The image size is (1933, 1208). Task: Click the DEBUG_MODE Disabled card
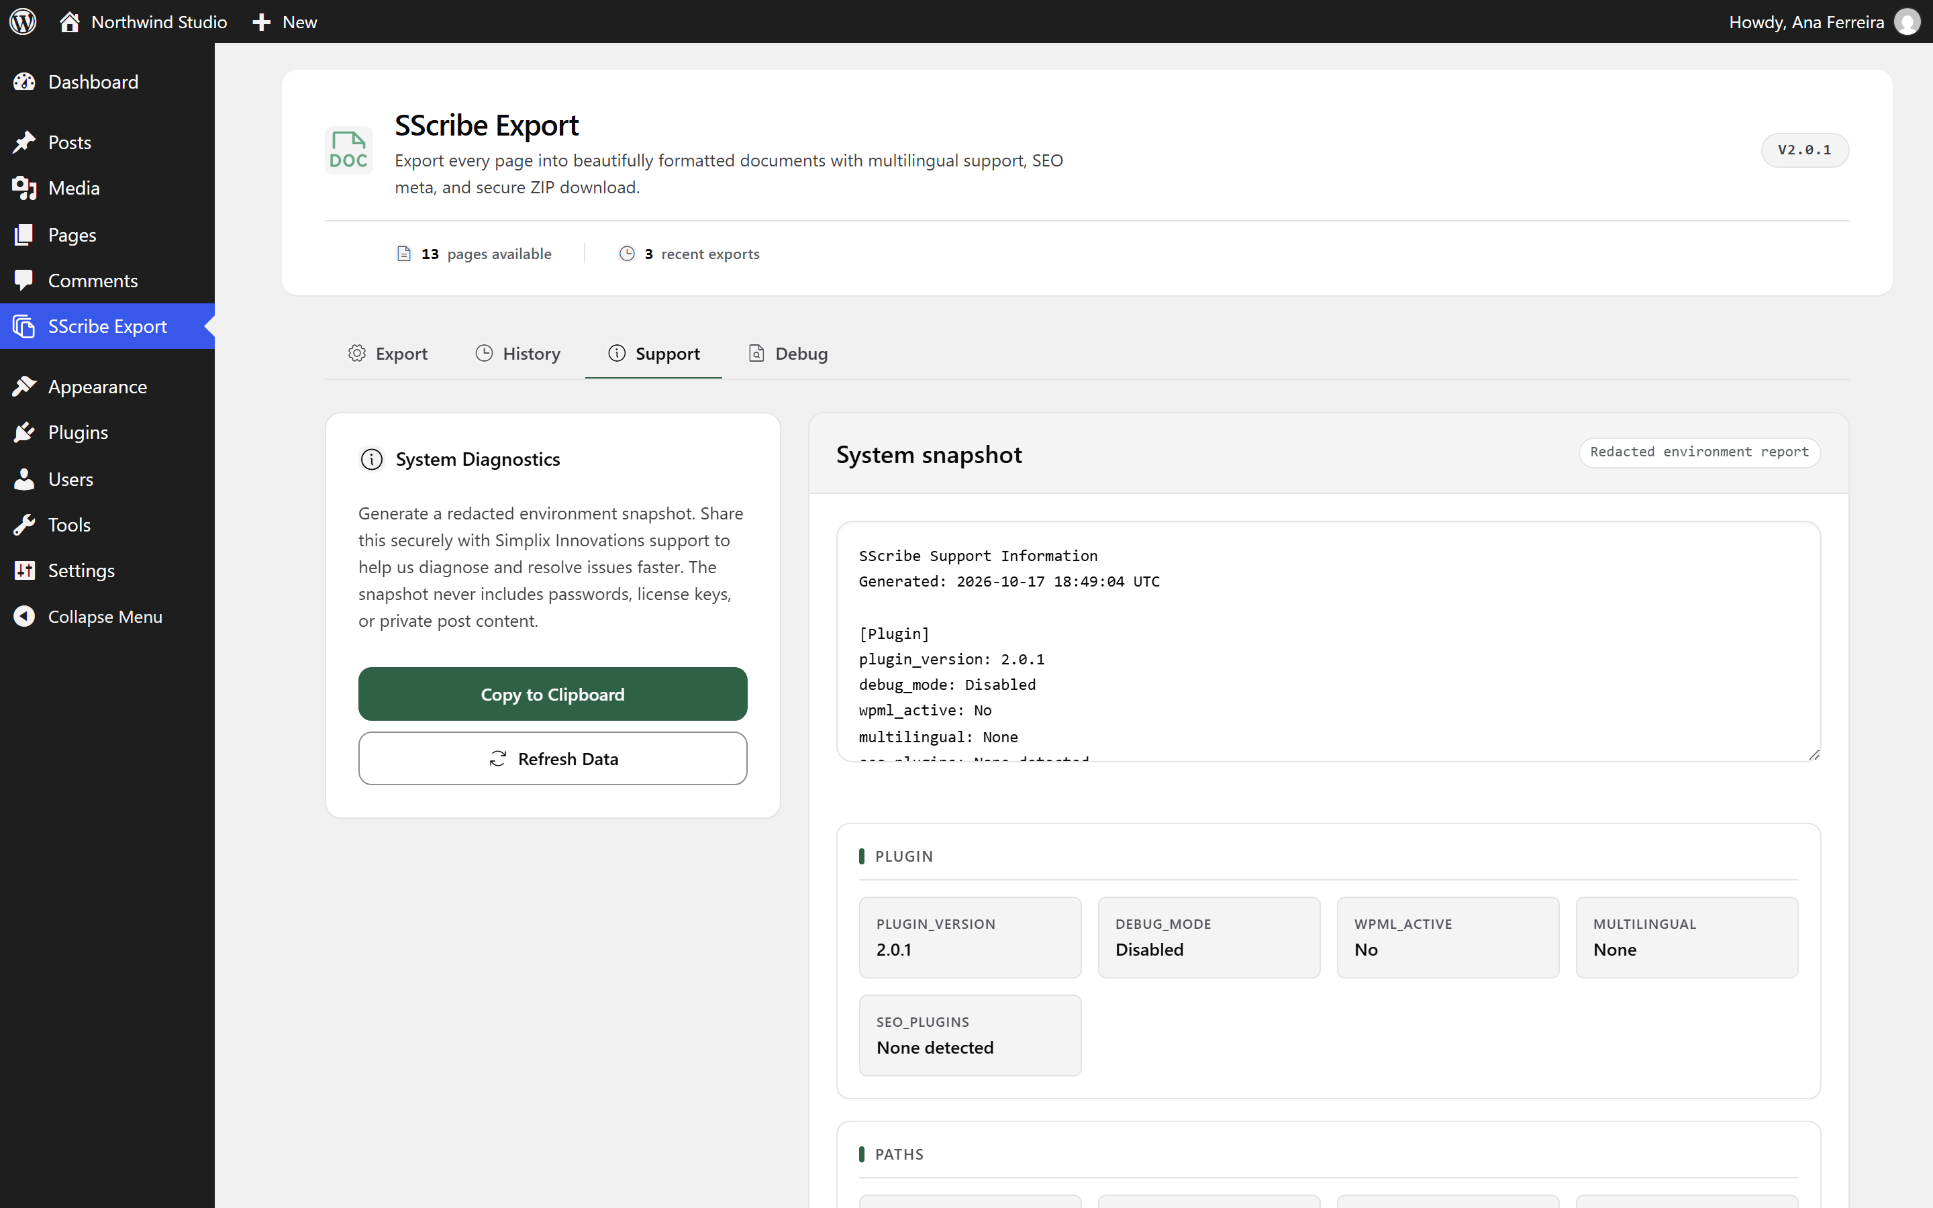coord(1209,937)
